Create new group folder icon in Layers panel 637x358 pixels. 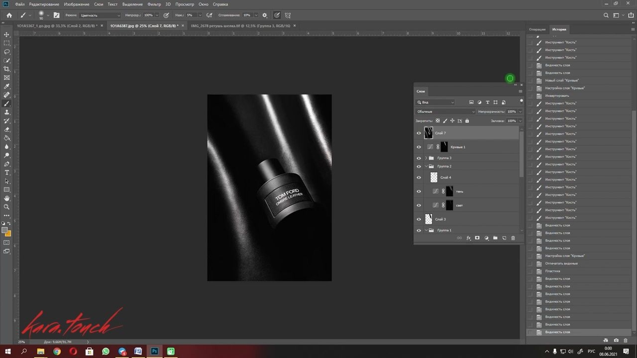(495, 238)
